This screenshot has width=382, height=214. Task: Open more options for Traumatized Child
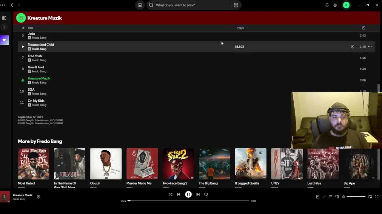click(x=370, y=47)
